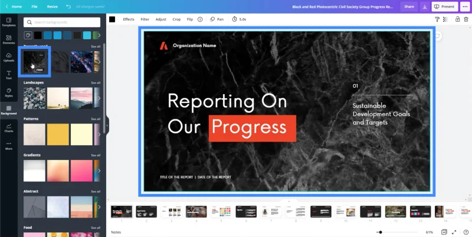Open the Adjust option

pos(160,19)
